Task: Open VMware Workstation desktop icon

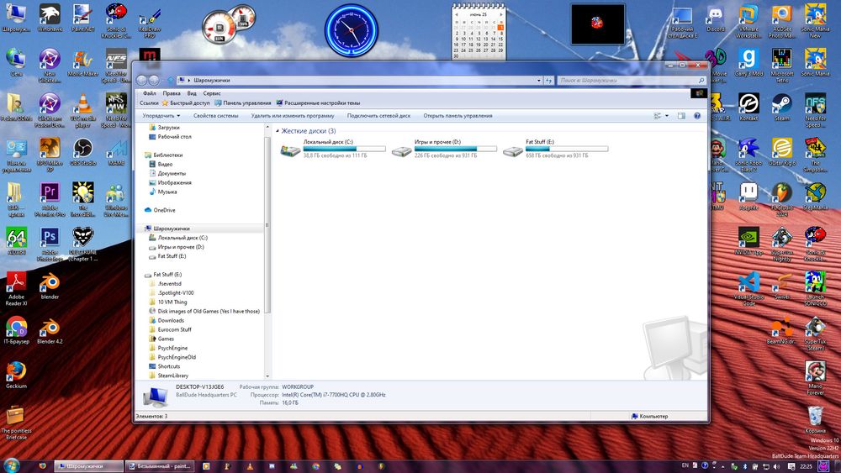Action: (748, 22)
